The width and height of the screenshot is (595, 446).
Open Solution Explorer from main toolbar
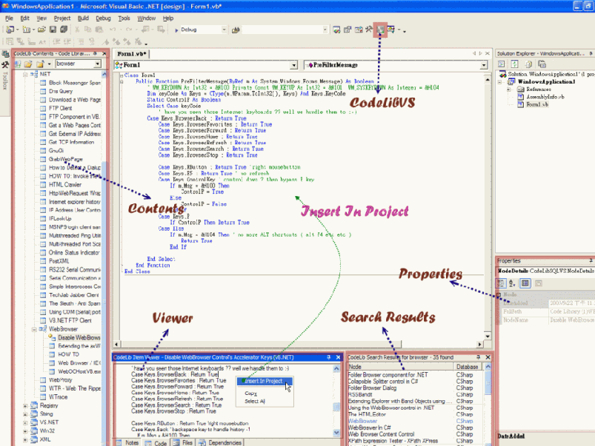336,30
